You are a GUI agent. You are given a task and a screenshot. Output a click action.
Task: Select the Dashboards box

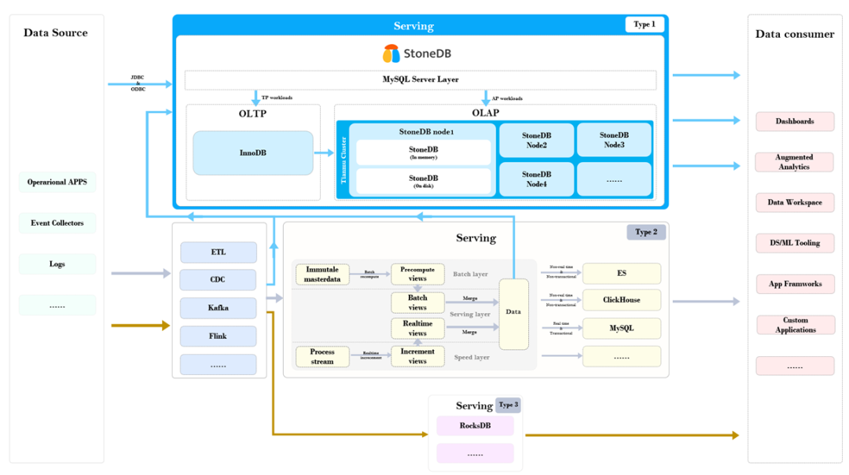pyautogui.click(x=795, y=121)
